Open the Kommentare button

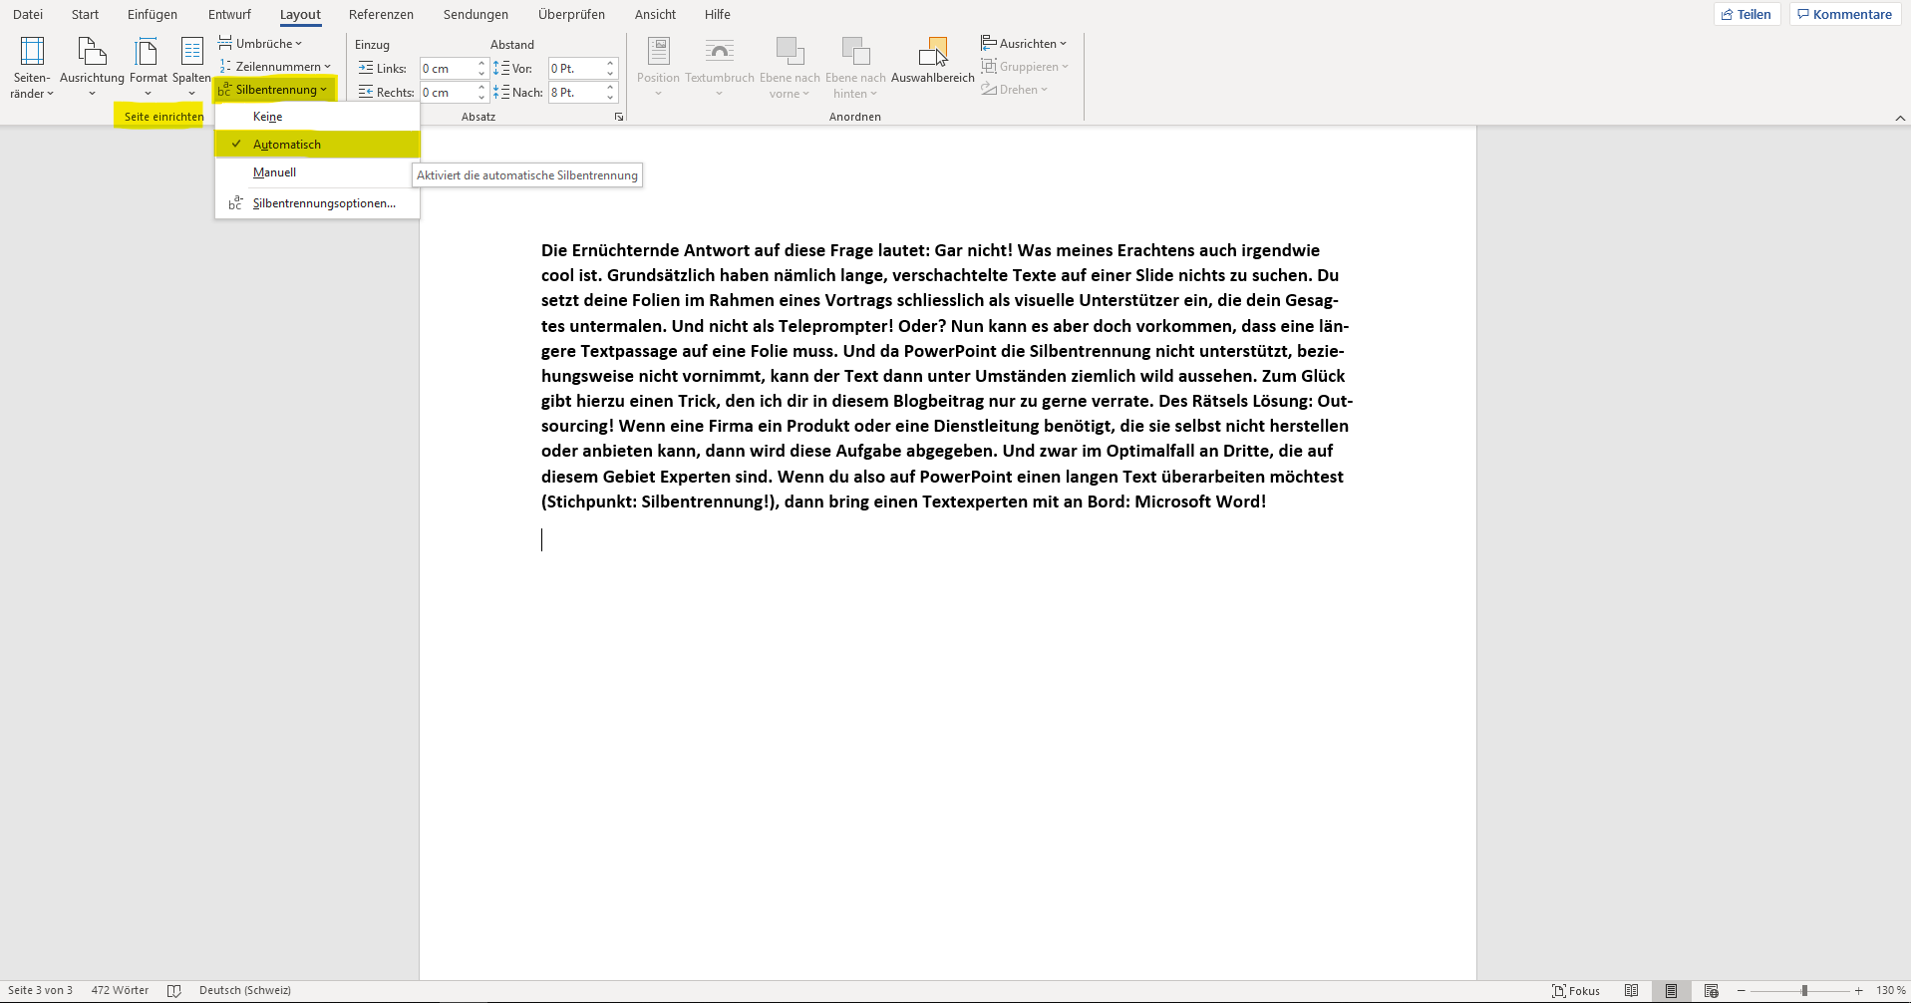[1844, 15]
